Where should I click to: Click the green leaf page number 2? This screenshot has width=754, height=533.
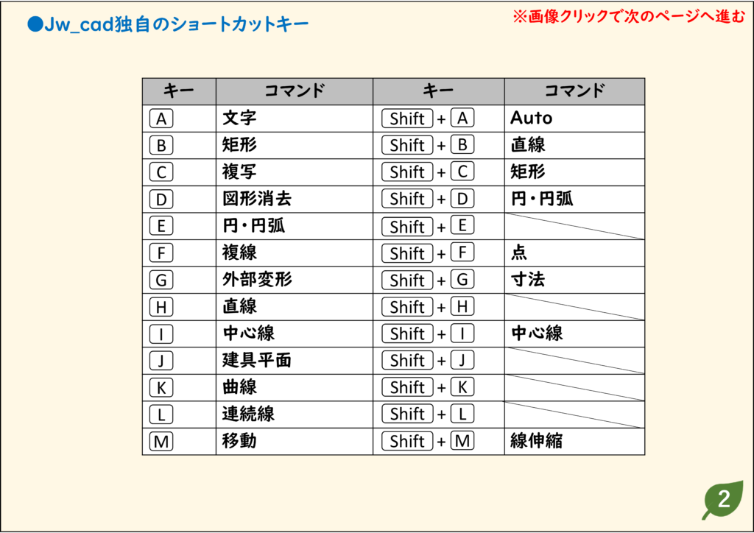[723, 500]
